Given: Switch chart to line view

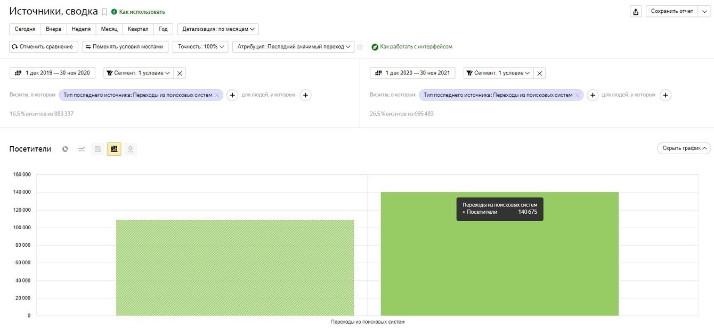Looking at the screenshot, I should pyautogui.click(x=82, y=149).
